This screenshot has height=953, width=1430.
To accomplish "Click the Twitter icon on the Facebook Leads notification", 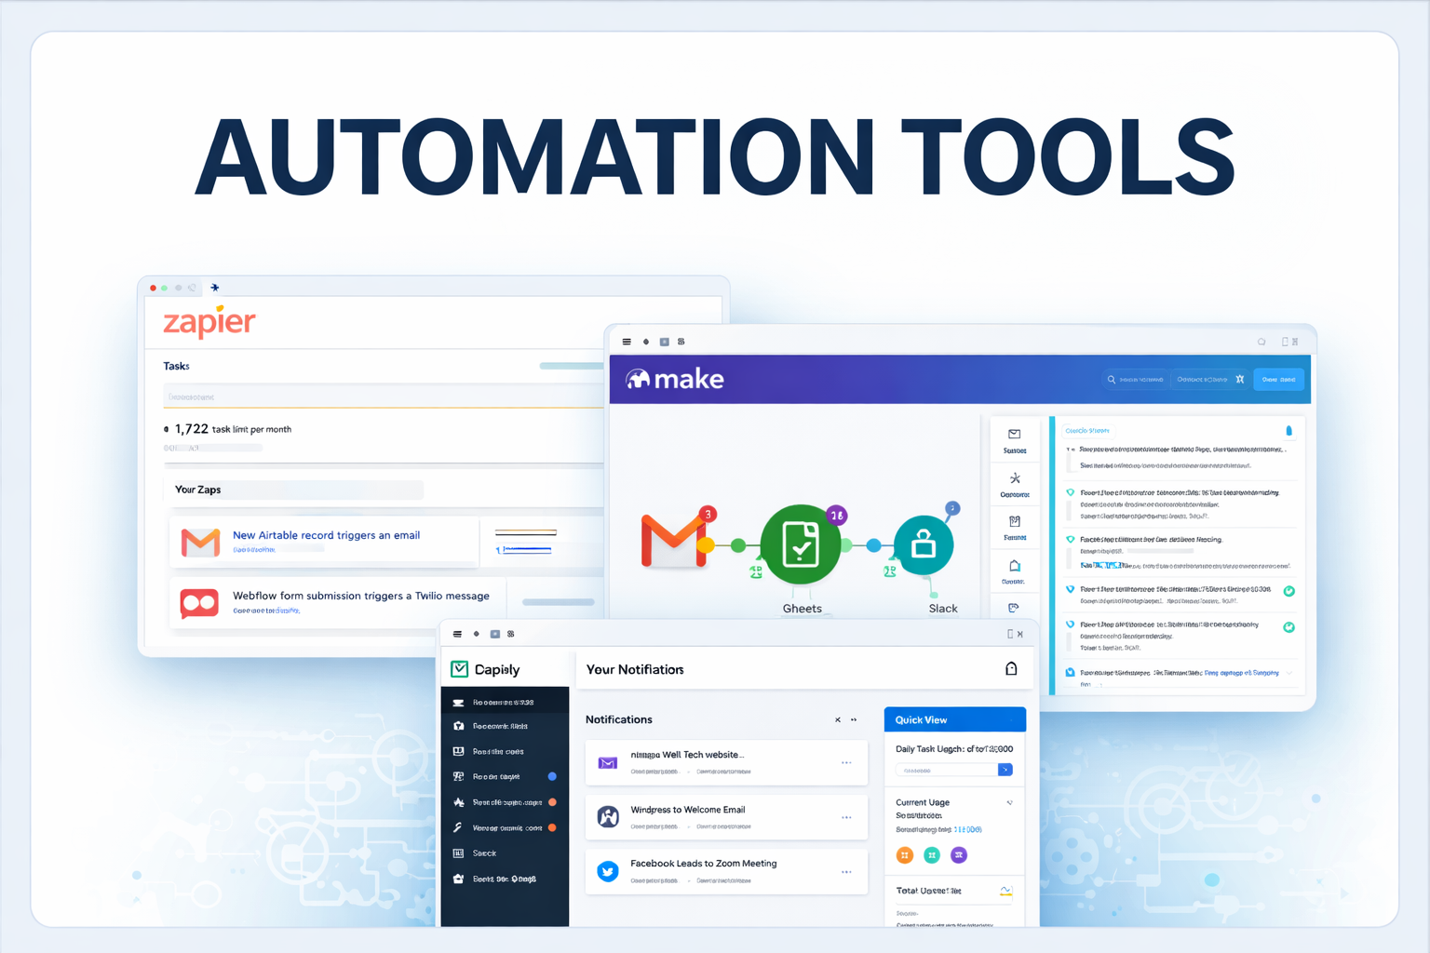I will [x=607, y=871].
